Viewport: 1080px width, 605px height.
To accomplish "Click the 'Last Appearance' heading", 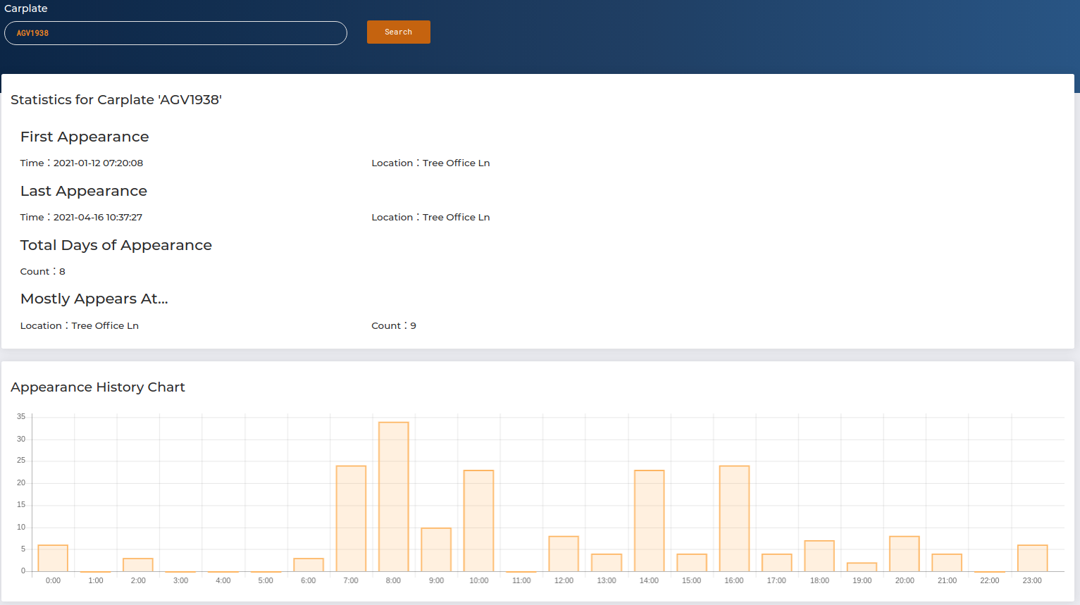I will click(84, 191).
